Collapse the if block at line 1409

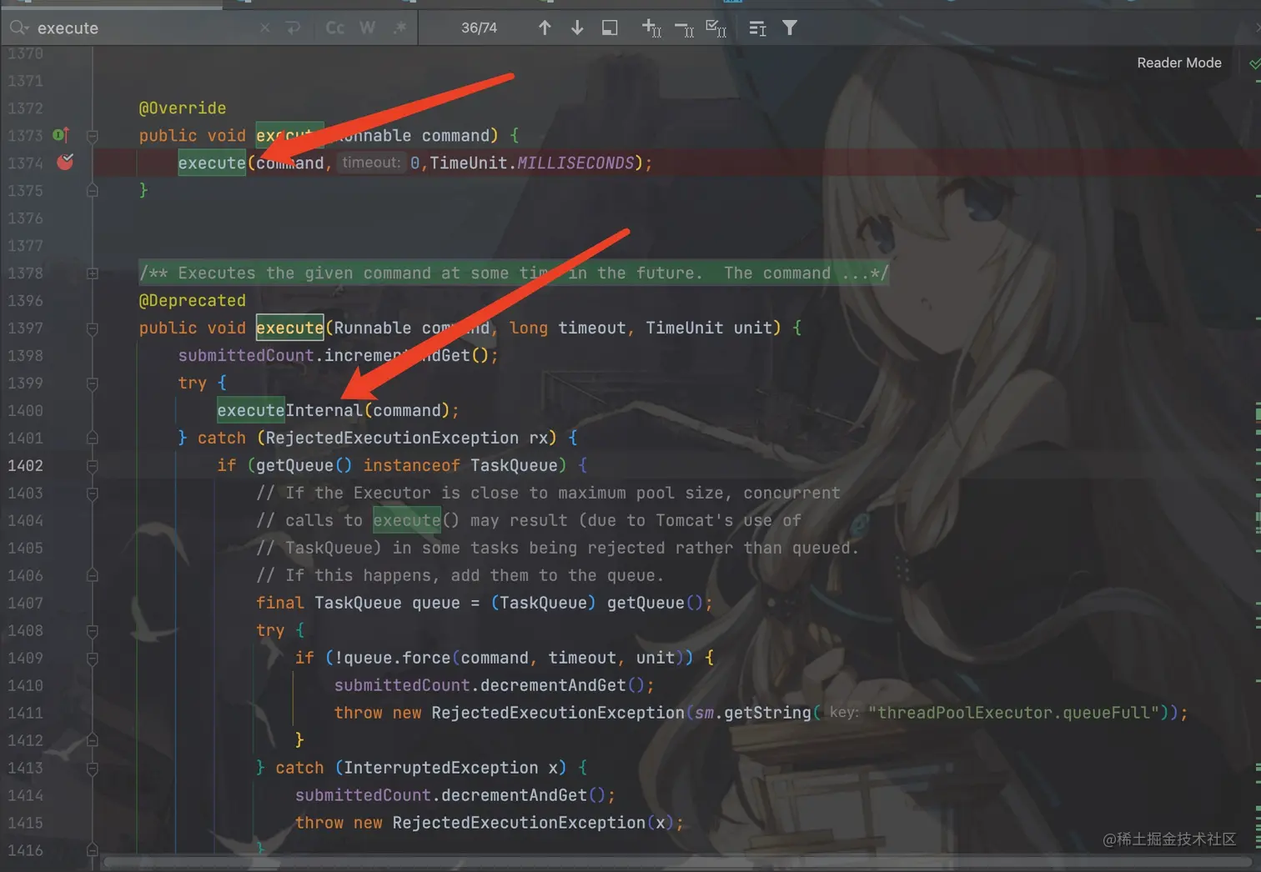pyautogui.click(x=93, y=659)
